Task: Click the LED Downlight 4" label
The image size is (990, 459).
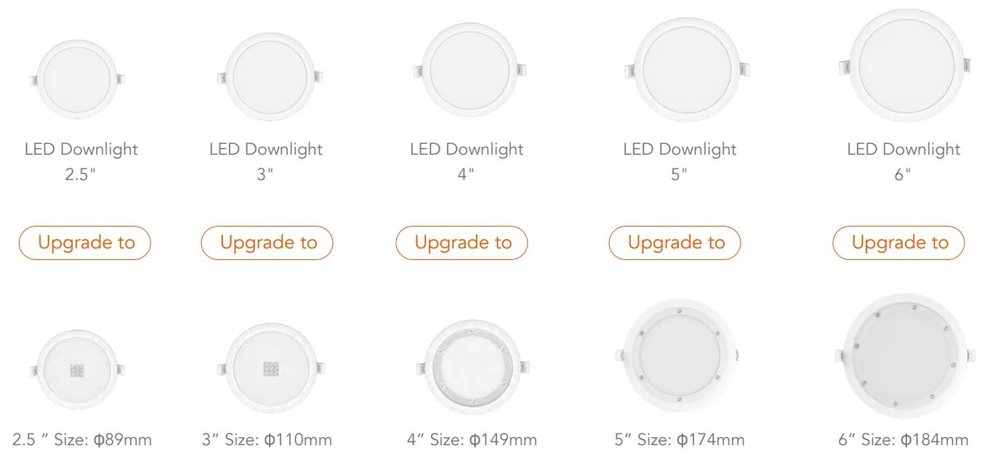Action: pyautogui.click(x=467, y=162)
